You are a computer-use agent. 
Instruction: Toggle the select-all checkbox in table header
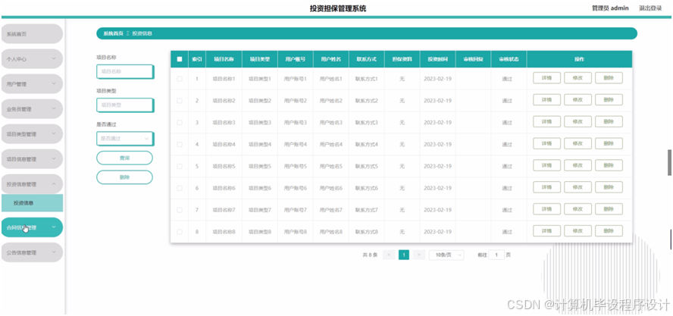coord(180,59)
